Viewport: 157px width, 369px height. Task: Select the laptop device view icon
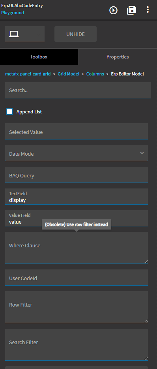click(14, 34)
